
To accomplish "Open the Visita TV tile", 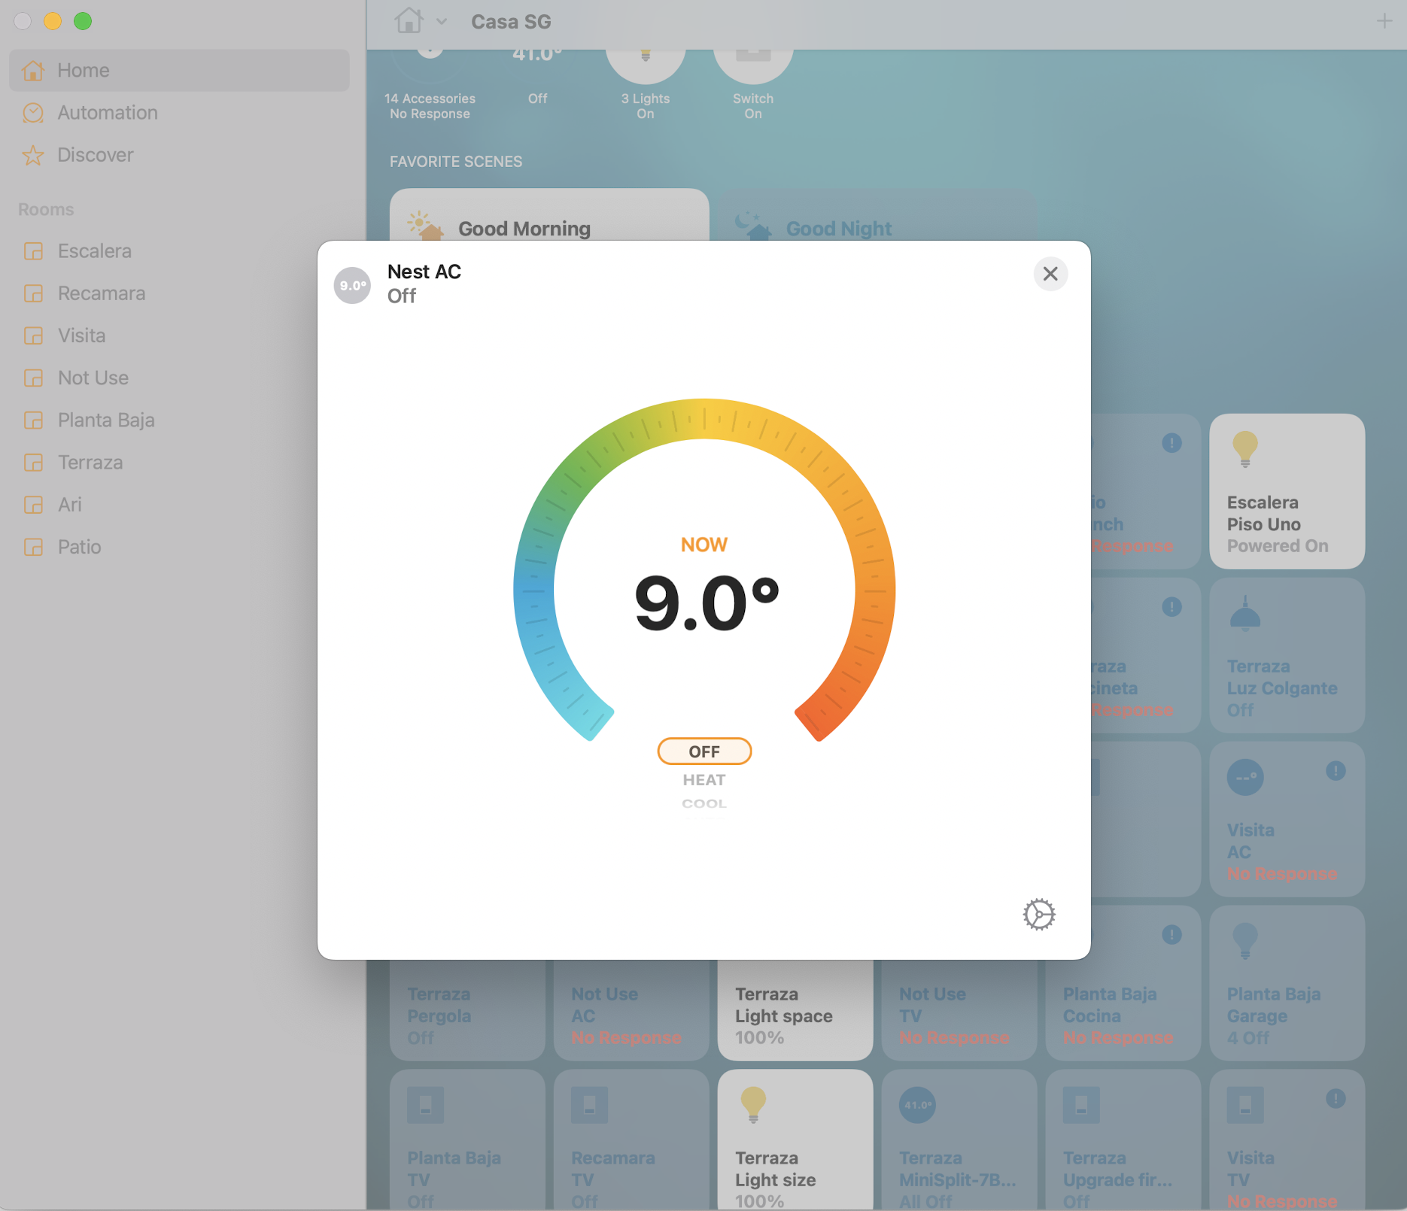I will pos(1287,1140).
